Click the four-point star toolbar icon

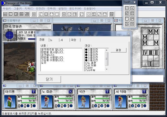[x=46, y=14]
